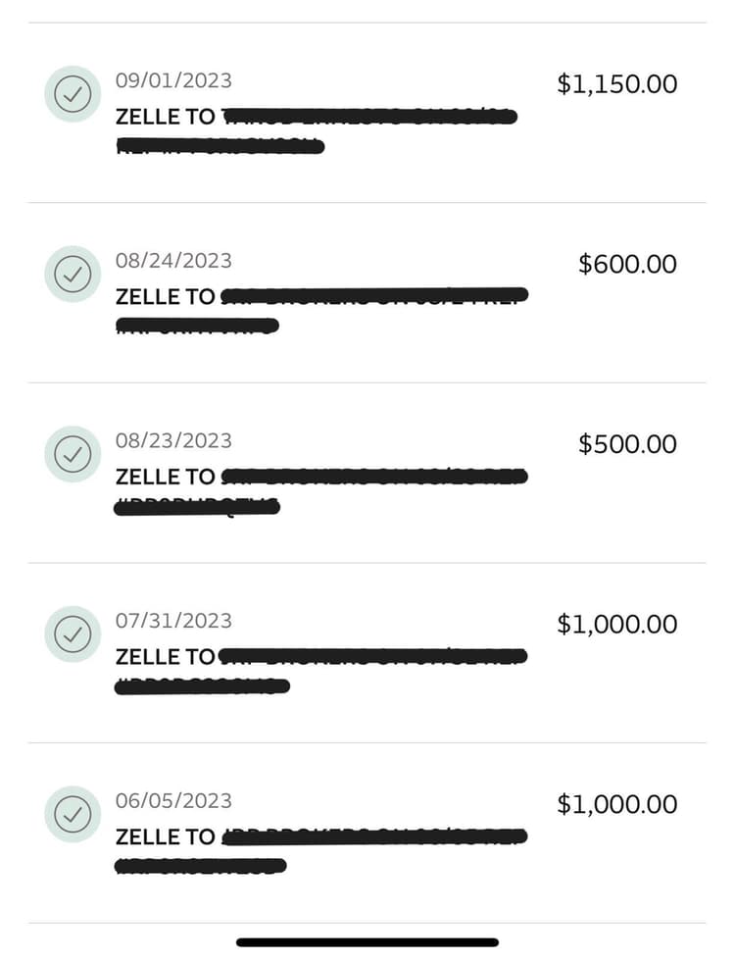Click the checkmark icon for 09/01/2023 transaction
Screen dimensions: 735x961
[x=73, y=94]
